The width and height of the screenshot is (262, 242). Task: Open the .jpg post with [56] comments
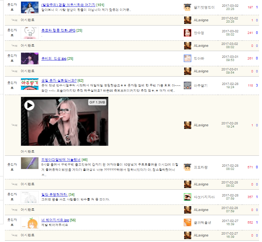(x=55, y=220)
